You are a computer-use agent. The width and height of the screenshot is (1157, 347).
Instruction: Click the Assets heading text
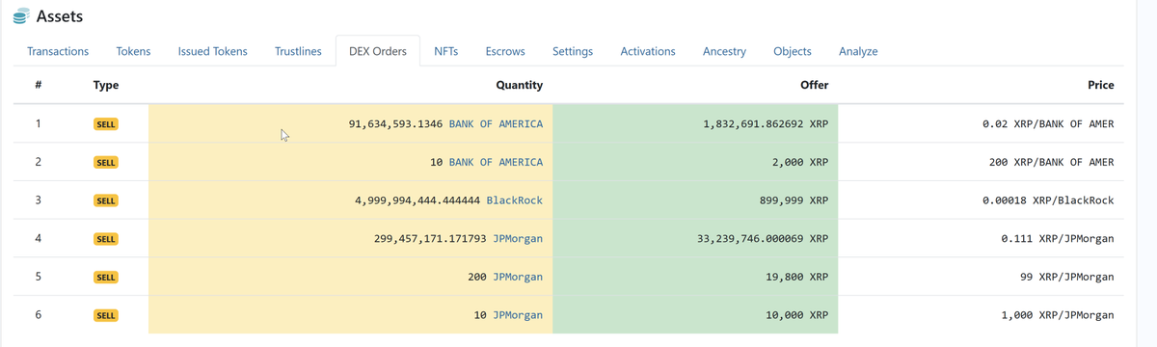pyautogui.click(x=59, y=16)
